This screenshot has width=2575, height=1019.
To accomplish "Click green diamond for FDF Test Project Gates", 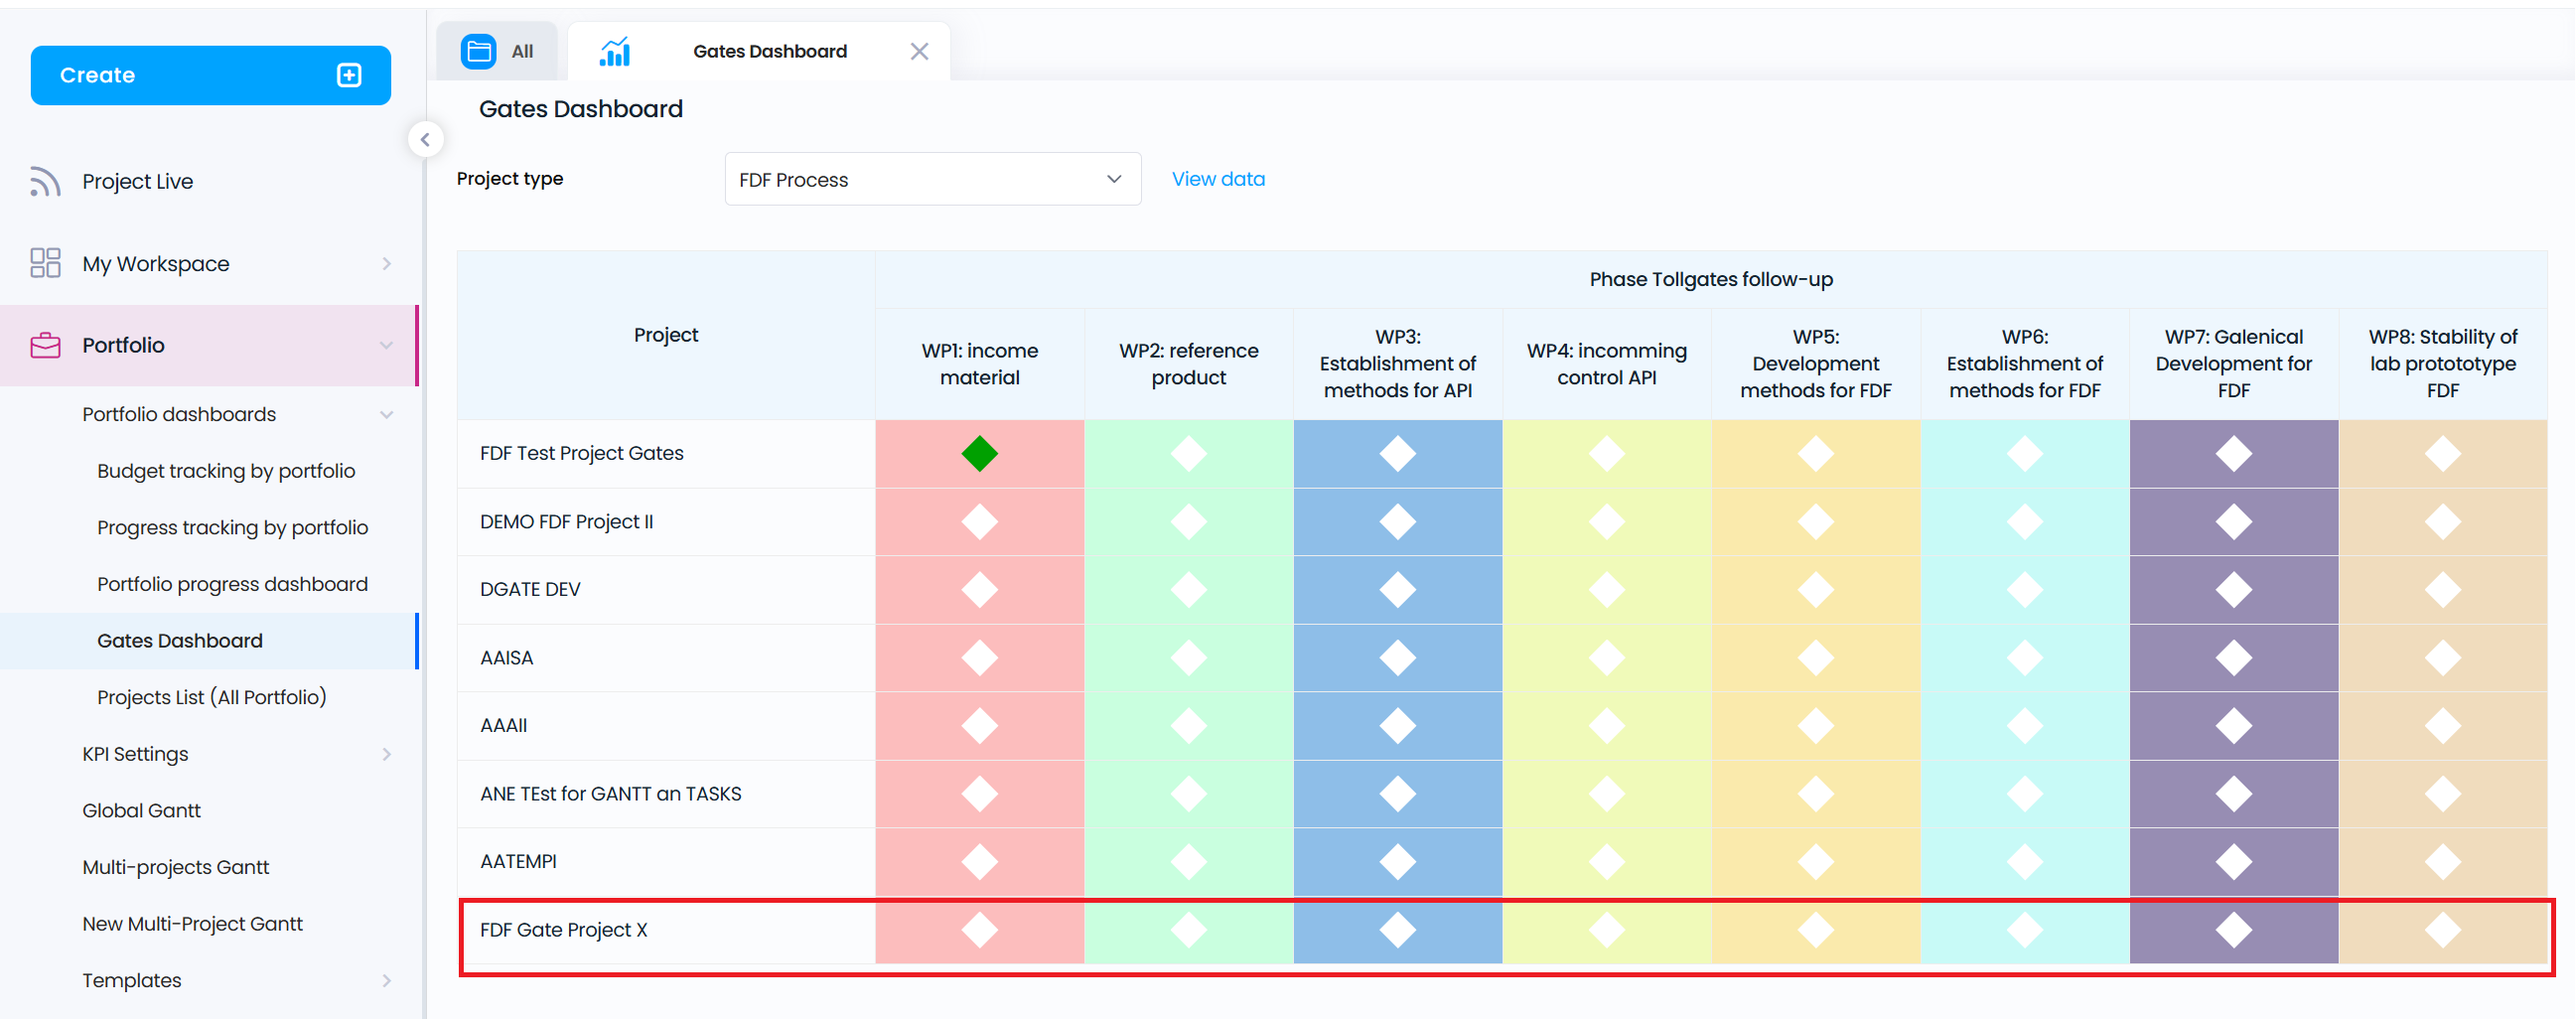I will tap(978, 453).
